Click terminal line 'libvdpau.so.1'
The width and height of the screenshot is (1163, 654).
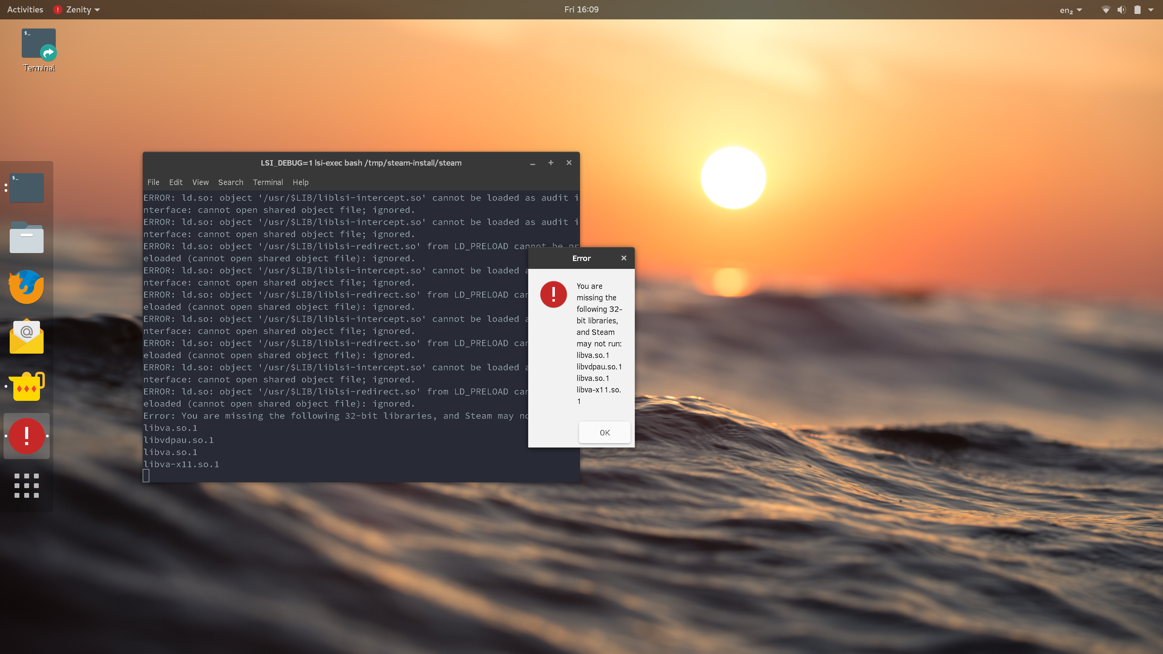pyautogui.click(x=178, y=440)
